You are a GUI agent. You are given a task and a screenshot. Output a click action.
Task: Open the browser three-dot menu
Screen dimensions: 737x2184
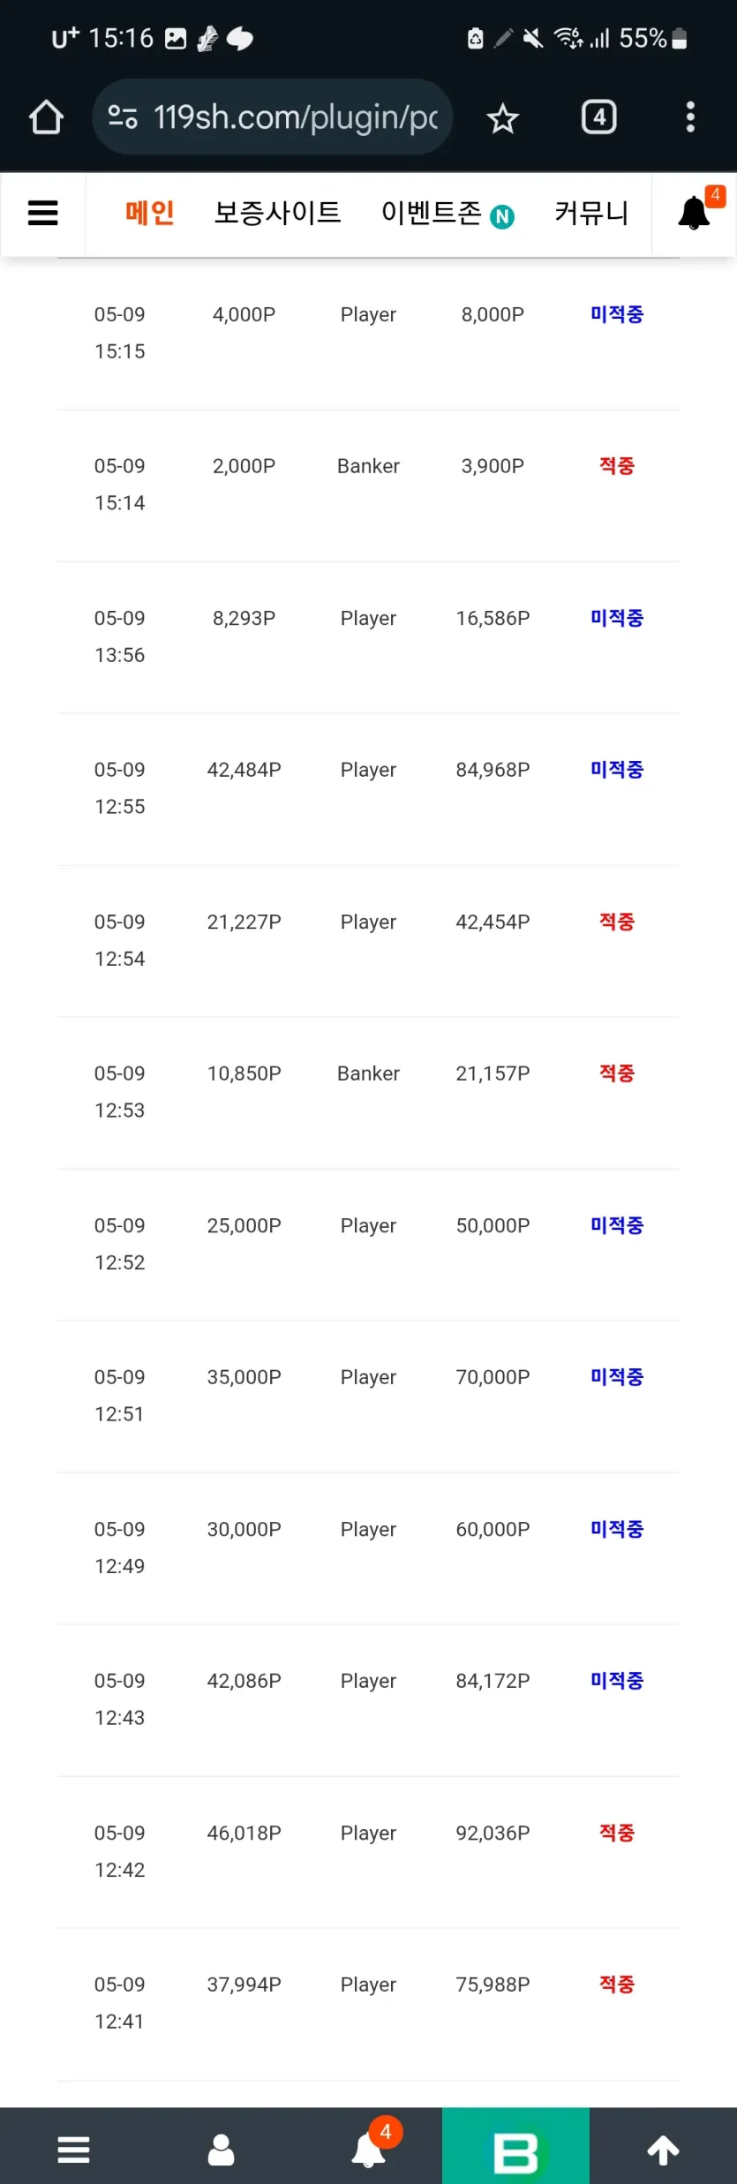pyautogui.click(x=690, y=117)
